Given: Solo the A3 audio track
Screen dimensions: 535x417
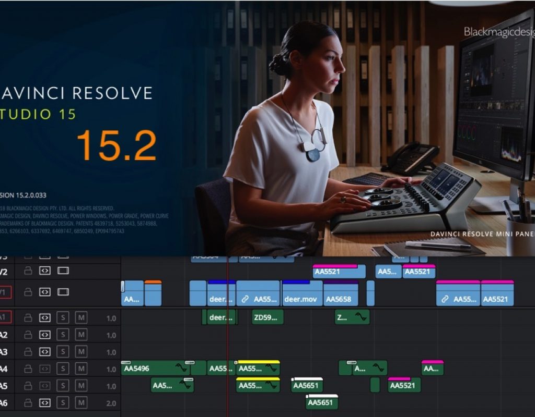Looking at the screenshot, I should point(63,352).
